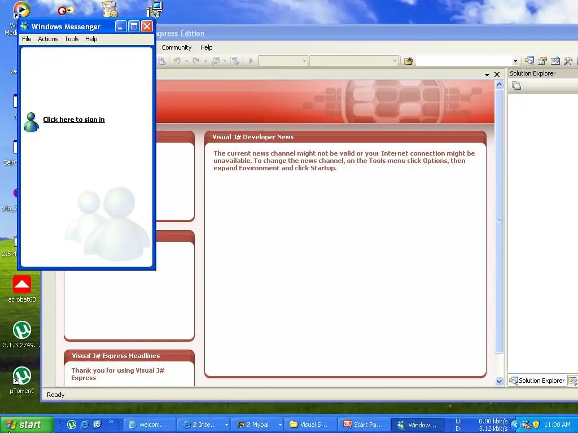Click the Start button
578x433 pixels.
[x=27, y=425]
